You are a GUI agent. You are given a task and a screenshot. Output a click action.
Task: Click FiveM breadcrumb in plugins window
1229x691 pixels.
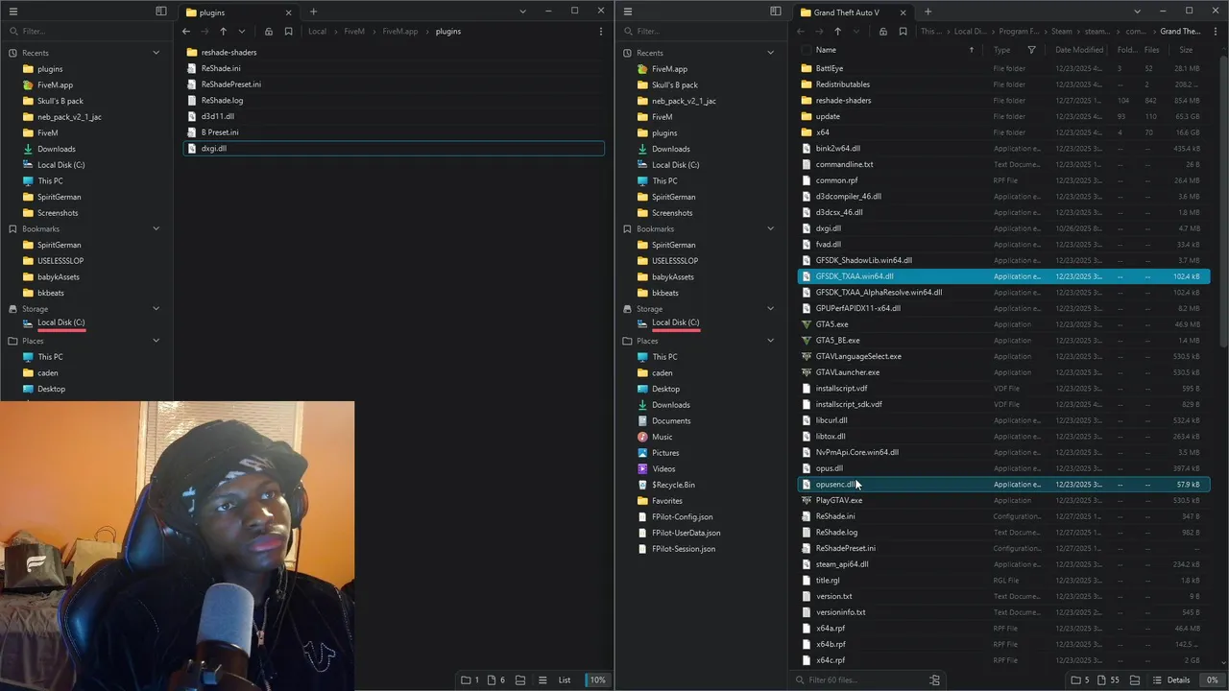click(354, 32)
